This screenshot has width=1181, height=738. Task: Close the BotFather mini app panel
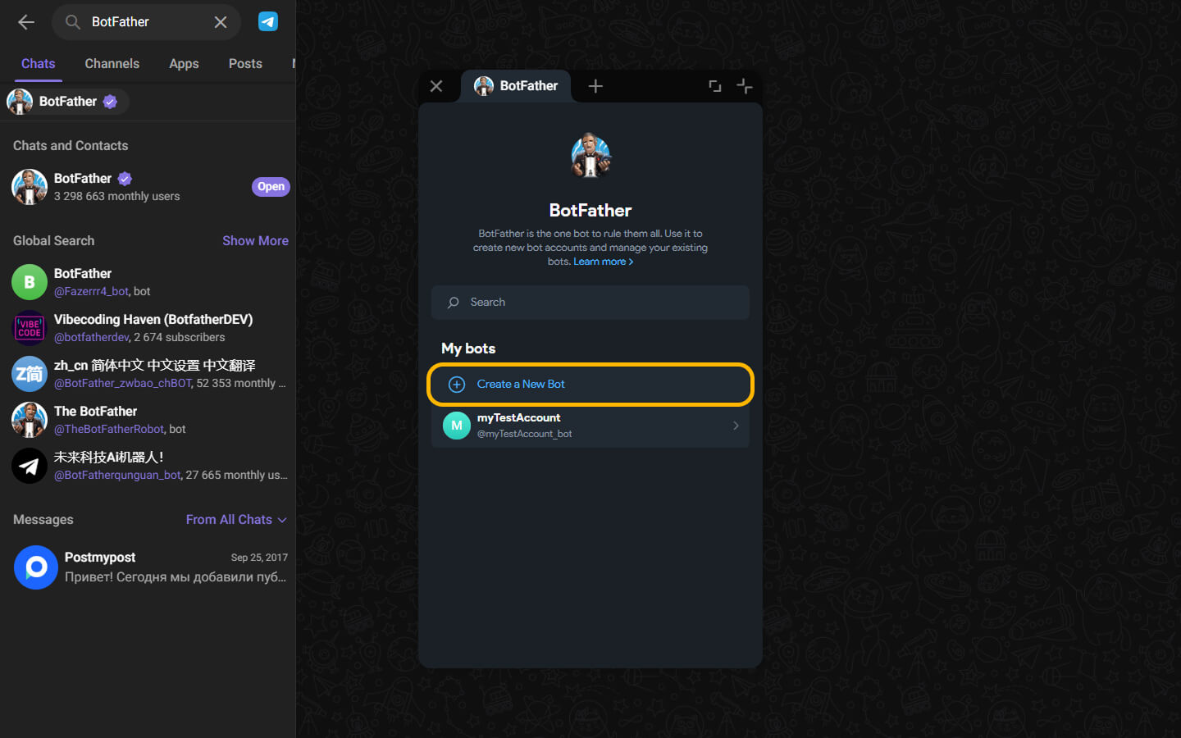[x=436, y=86]
